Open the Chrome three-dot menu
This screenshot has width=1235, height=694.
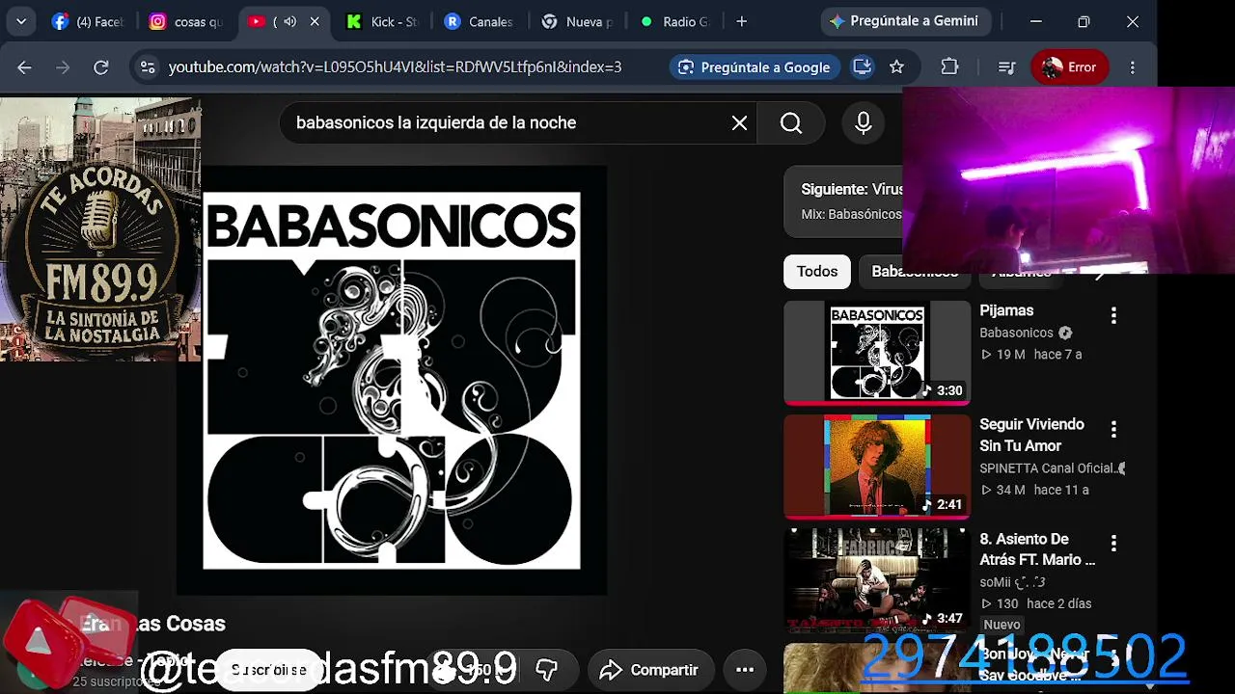(1133, 67)
